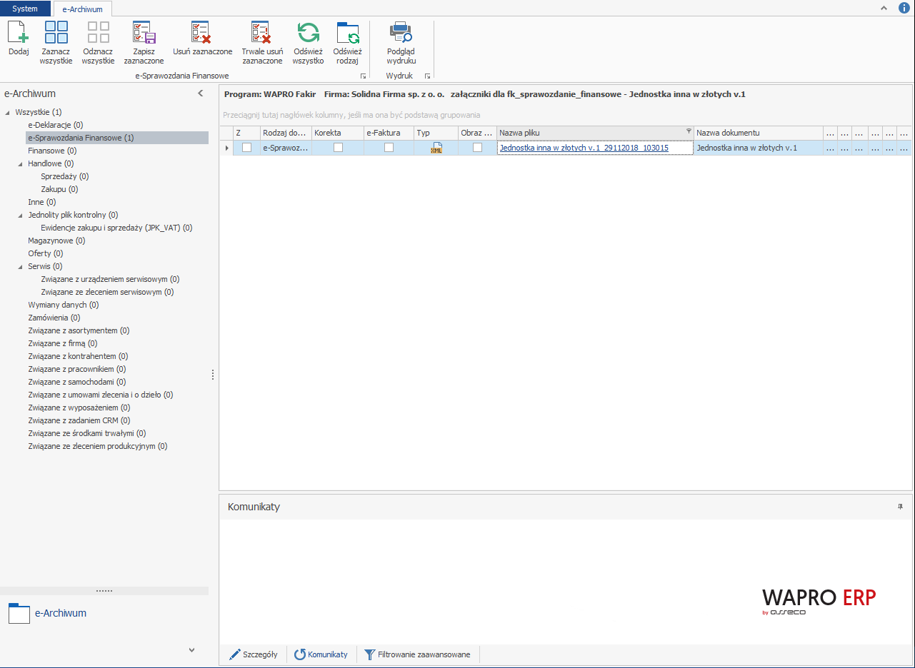The height and width of the screenshot is (668, 915).
Task: Open the e-Sprawozdania Finansowe group dialog launcher
Action: (x=363, y=76)
